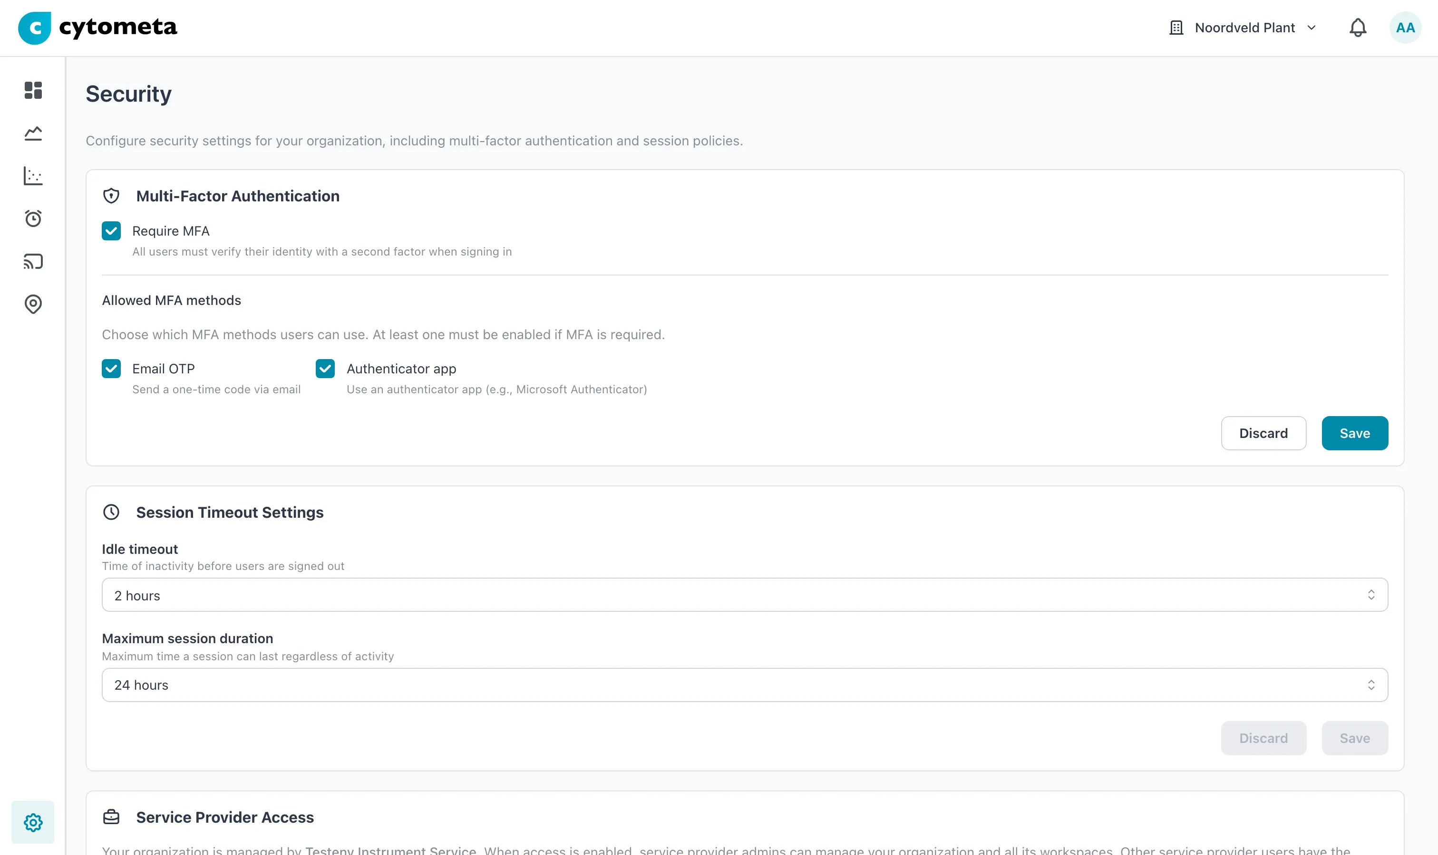Click the building icon beside Noordveld Plant
1438x855 pixels.
click(1176, 28)
